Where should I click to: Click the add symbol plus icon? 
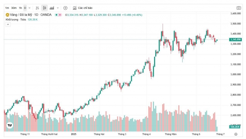coord(65,8)
